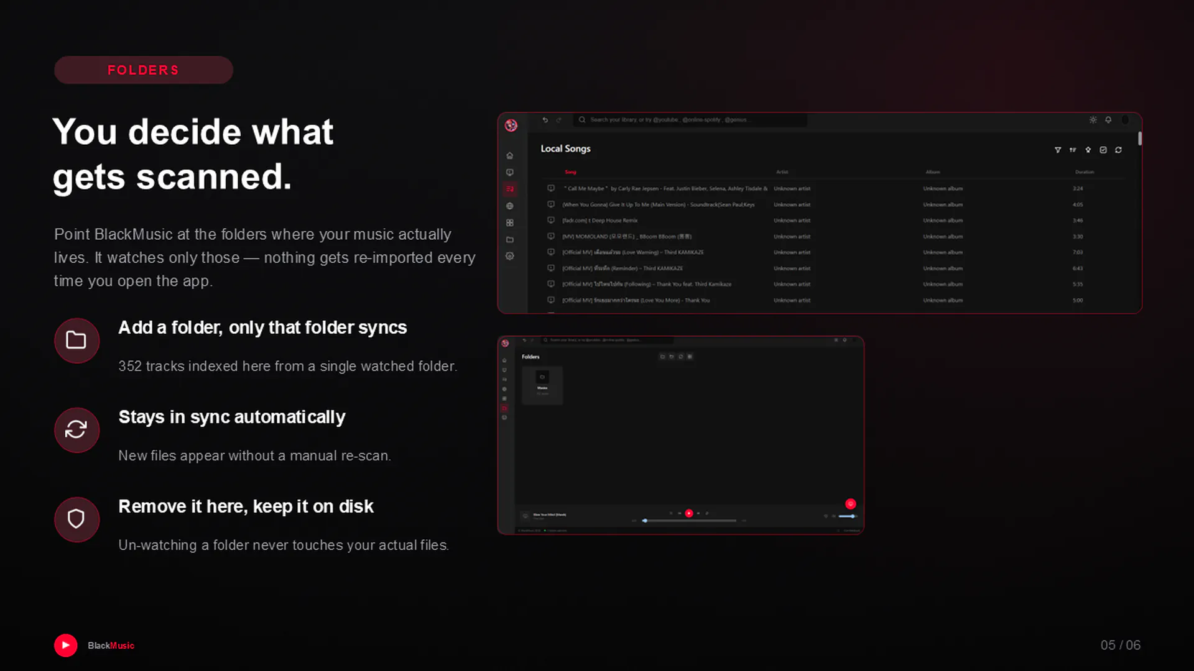Click the sort icon beside the filter in Local Songs
The width and height of the screenshot is (1194, 671).
coord(1073,150)
